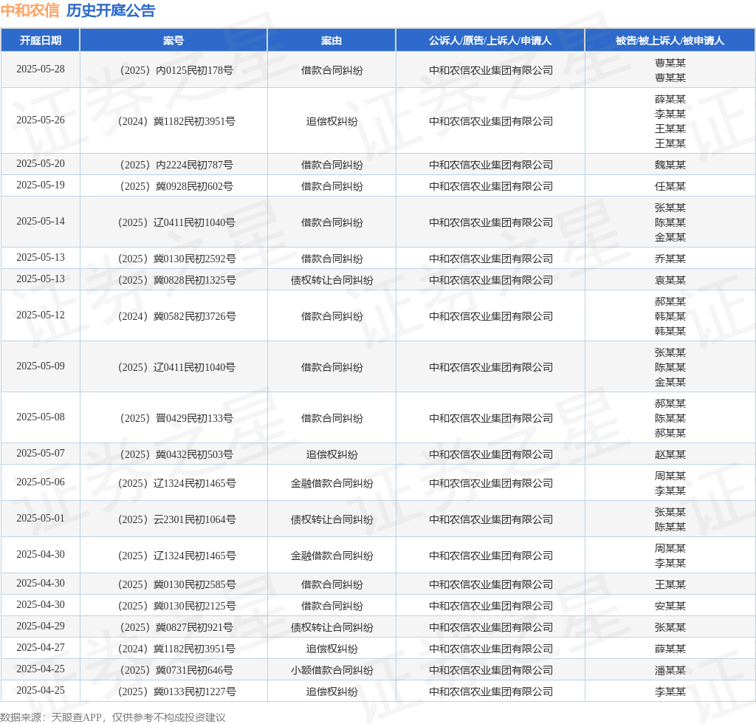Select the 案号 column header

173,41
